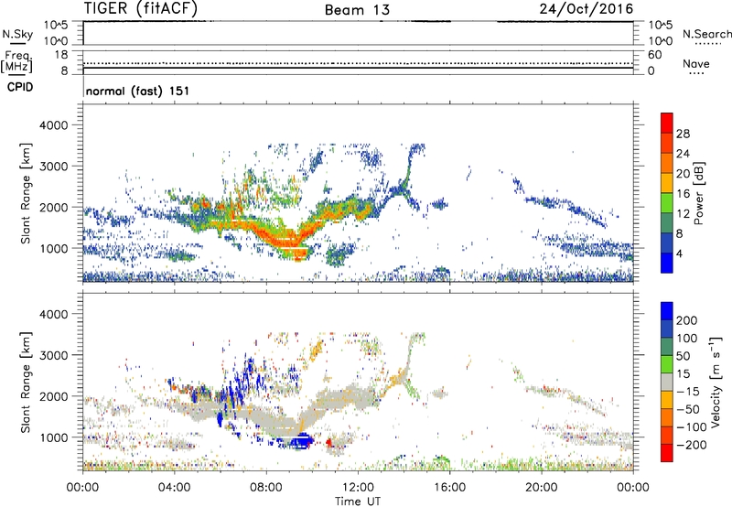Pick the red top segment of Power colorbar

tap(667, 123)
